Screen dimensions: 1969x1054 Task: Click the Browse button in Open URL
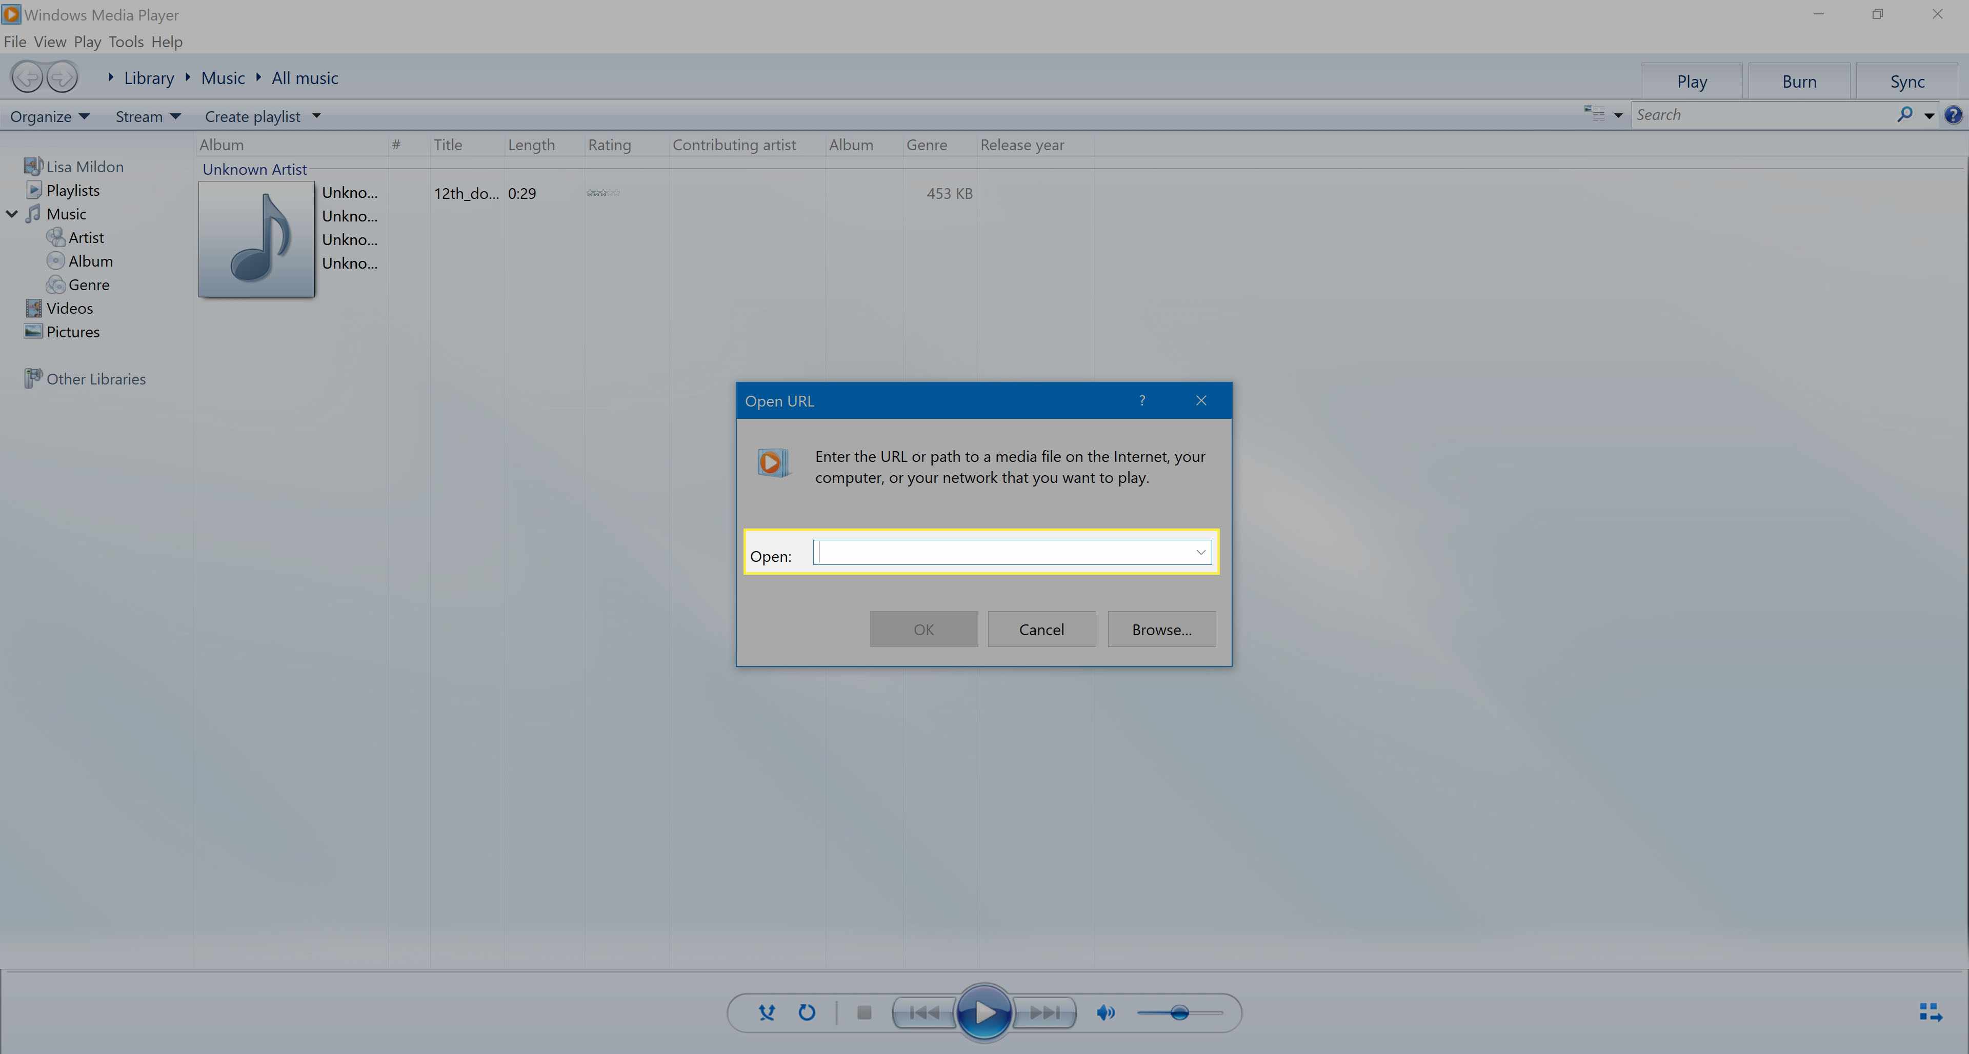(x=1161, y=629)
